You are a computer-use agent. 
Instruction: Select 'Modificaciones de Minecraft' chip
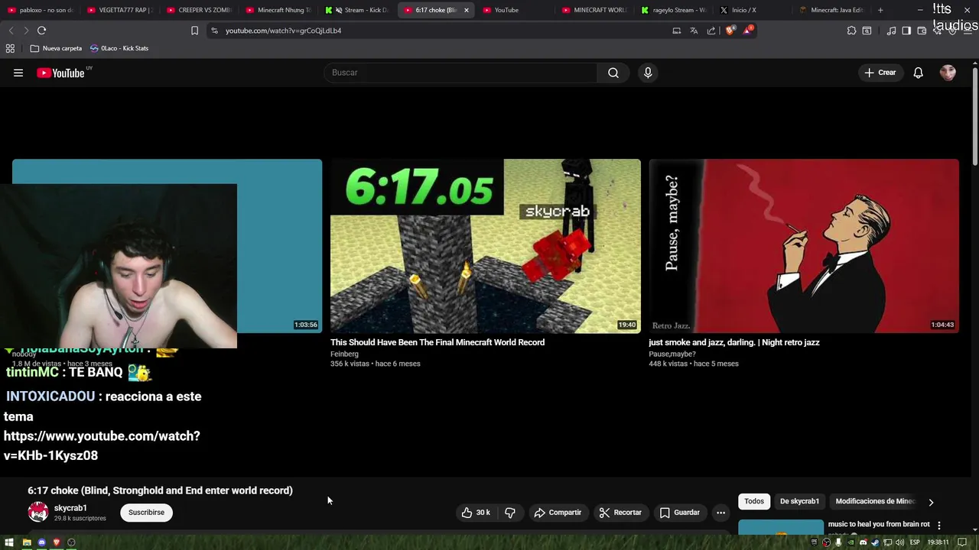point(874,501)
